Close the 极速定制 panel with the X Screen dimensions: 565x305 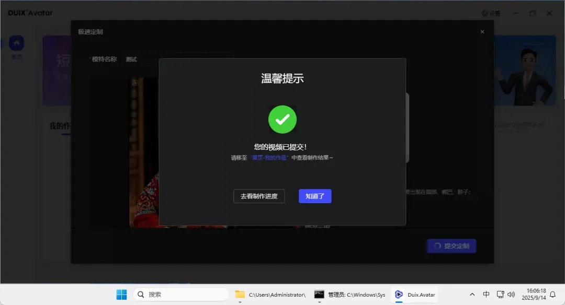pos(482,32)
